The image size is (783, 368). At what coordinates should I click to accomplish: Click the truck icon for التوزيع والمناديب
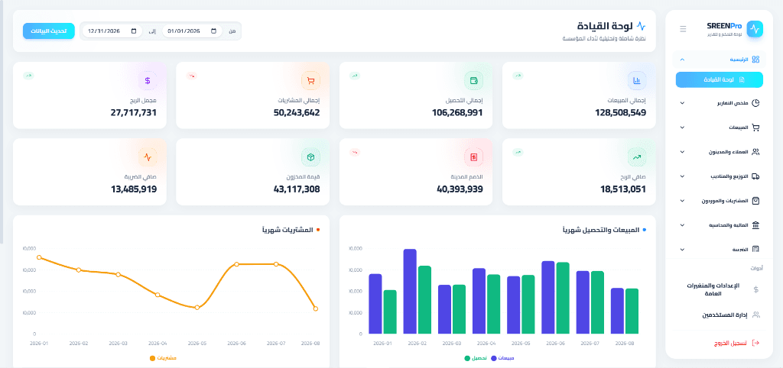coord(755,176)
